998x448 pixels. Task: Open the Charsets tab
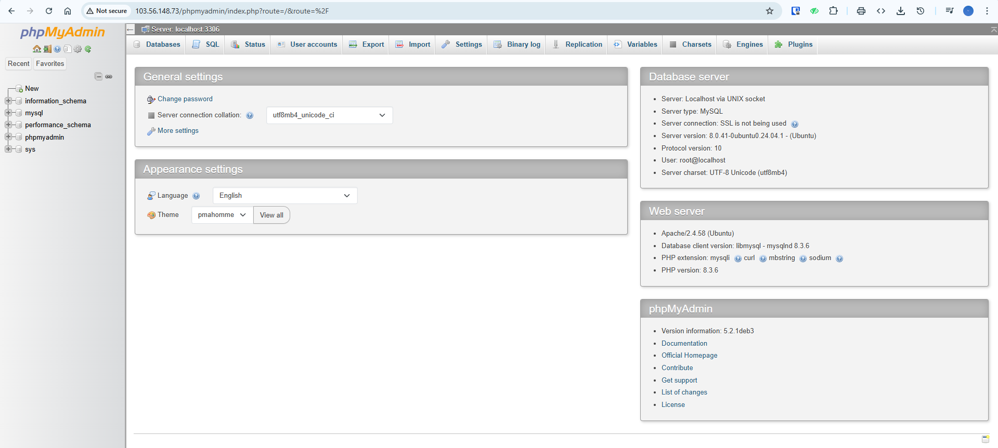690,45
